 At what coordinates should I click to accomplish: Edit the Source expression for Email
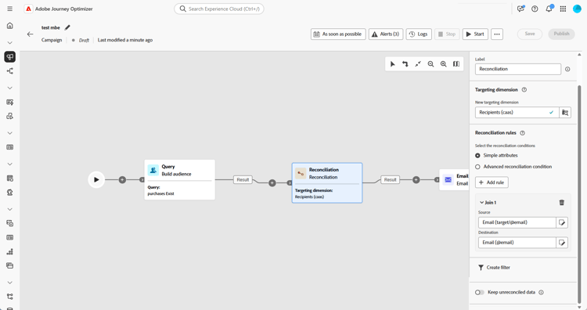pyautogui.click(x=562, y=222)
